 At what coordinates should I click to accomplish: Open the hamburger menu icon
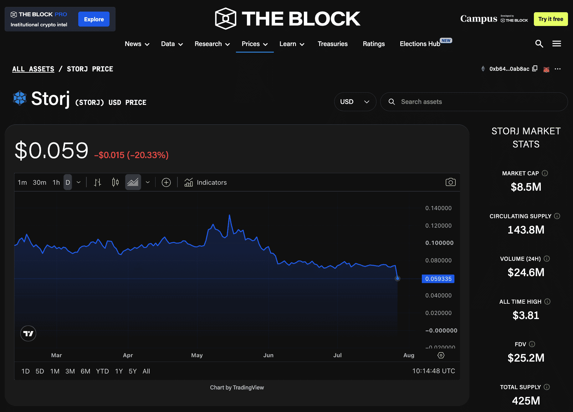tap(556, 44)
